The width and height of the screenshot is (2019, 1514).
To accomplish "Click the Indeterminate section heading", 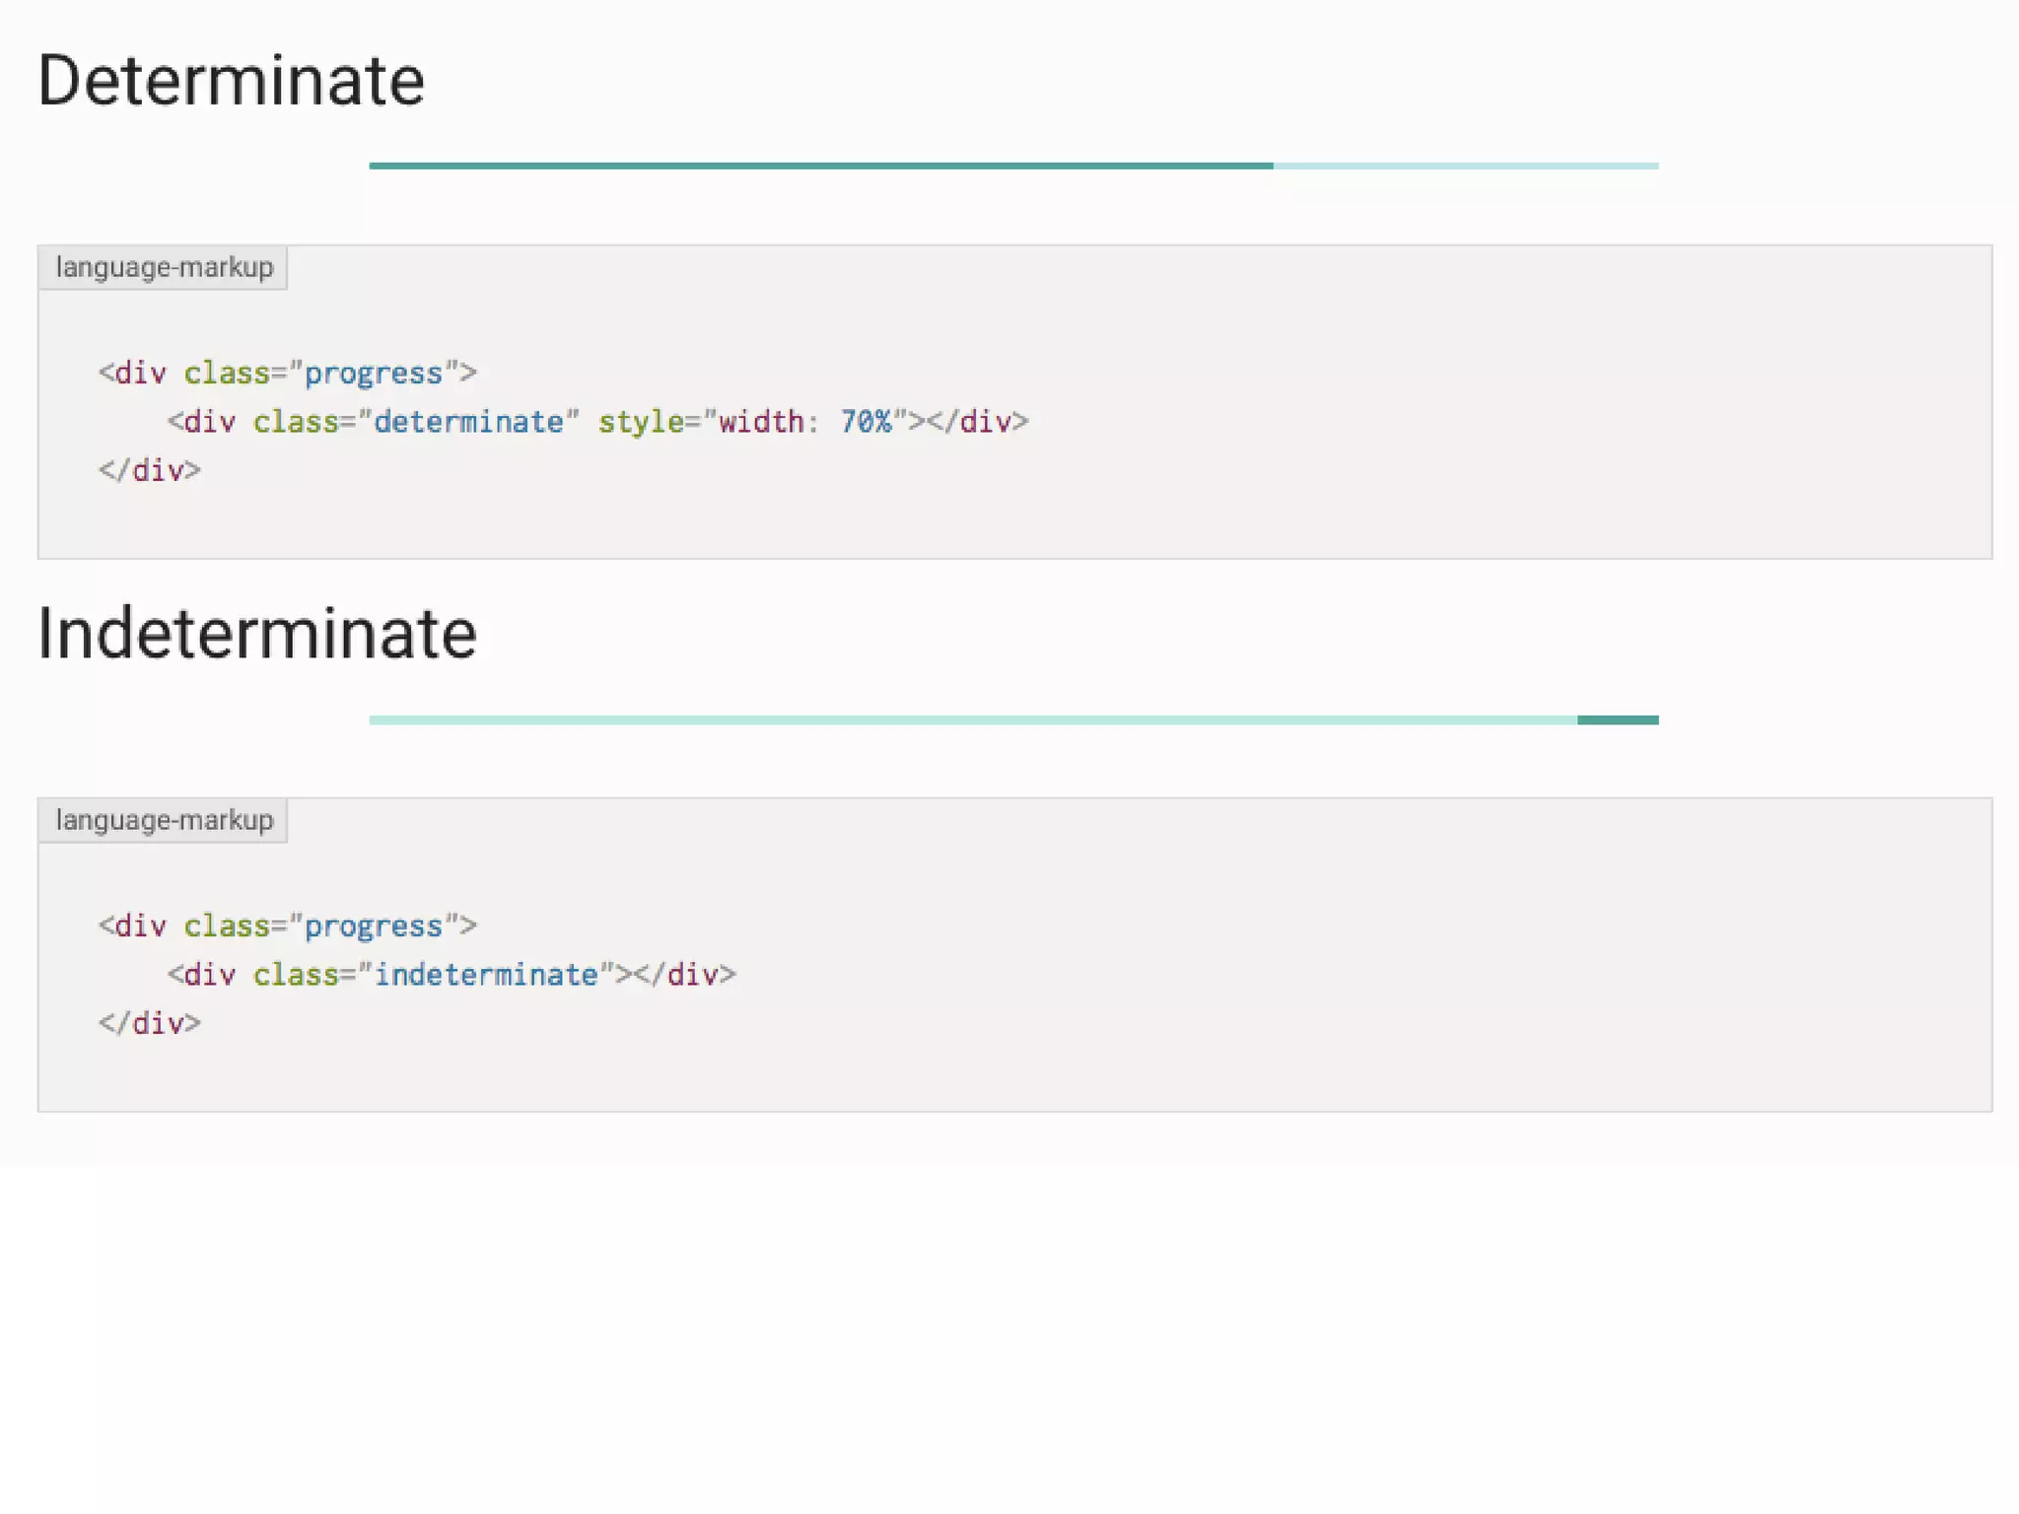I will [257, 634].
